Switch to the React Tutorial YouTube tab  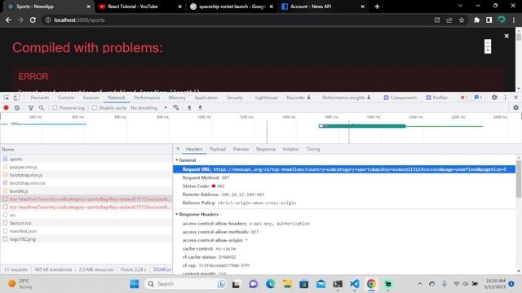pyautogui.click(x=140, y=7)
